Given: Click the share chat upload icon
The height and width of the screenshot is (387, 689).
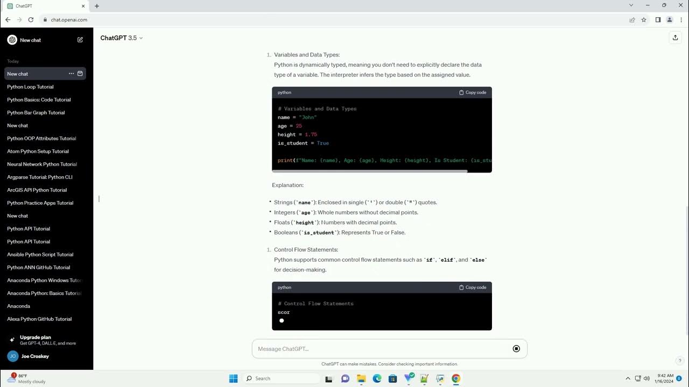Looking at the screenshot, I should point(675,38).
